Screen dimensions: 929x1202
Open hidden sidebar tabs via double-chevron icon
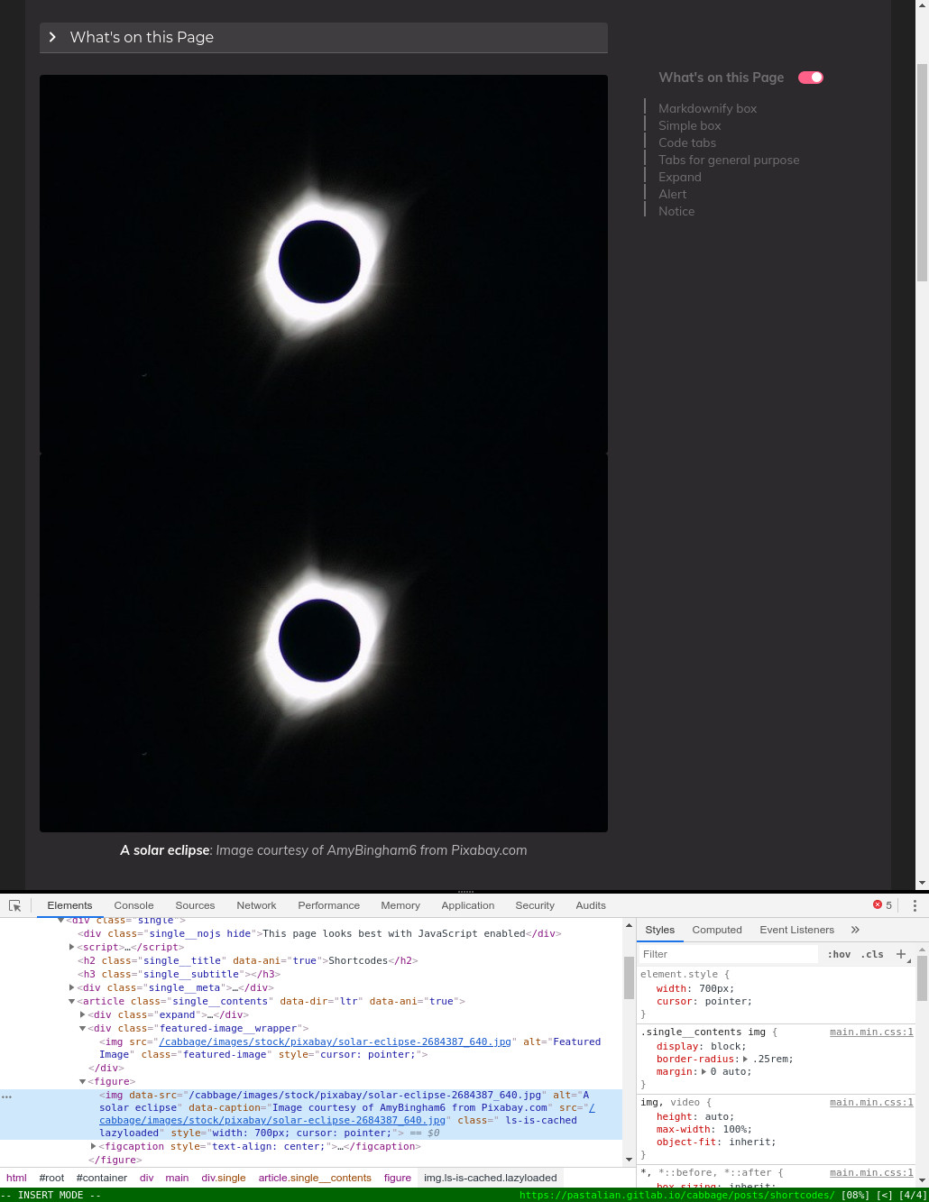(x=854, y=930)
